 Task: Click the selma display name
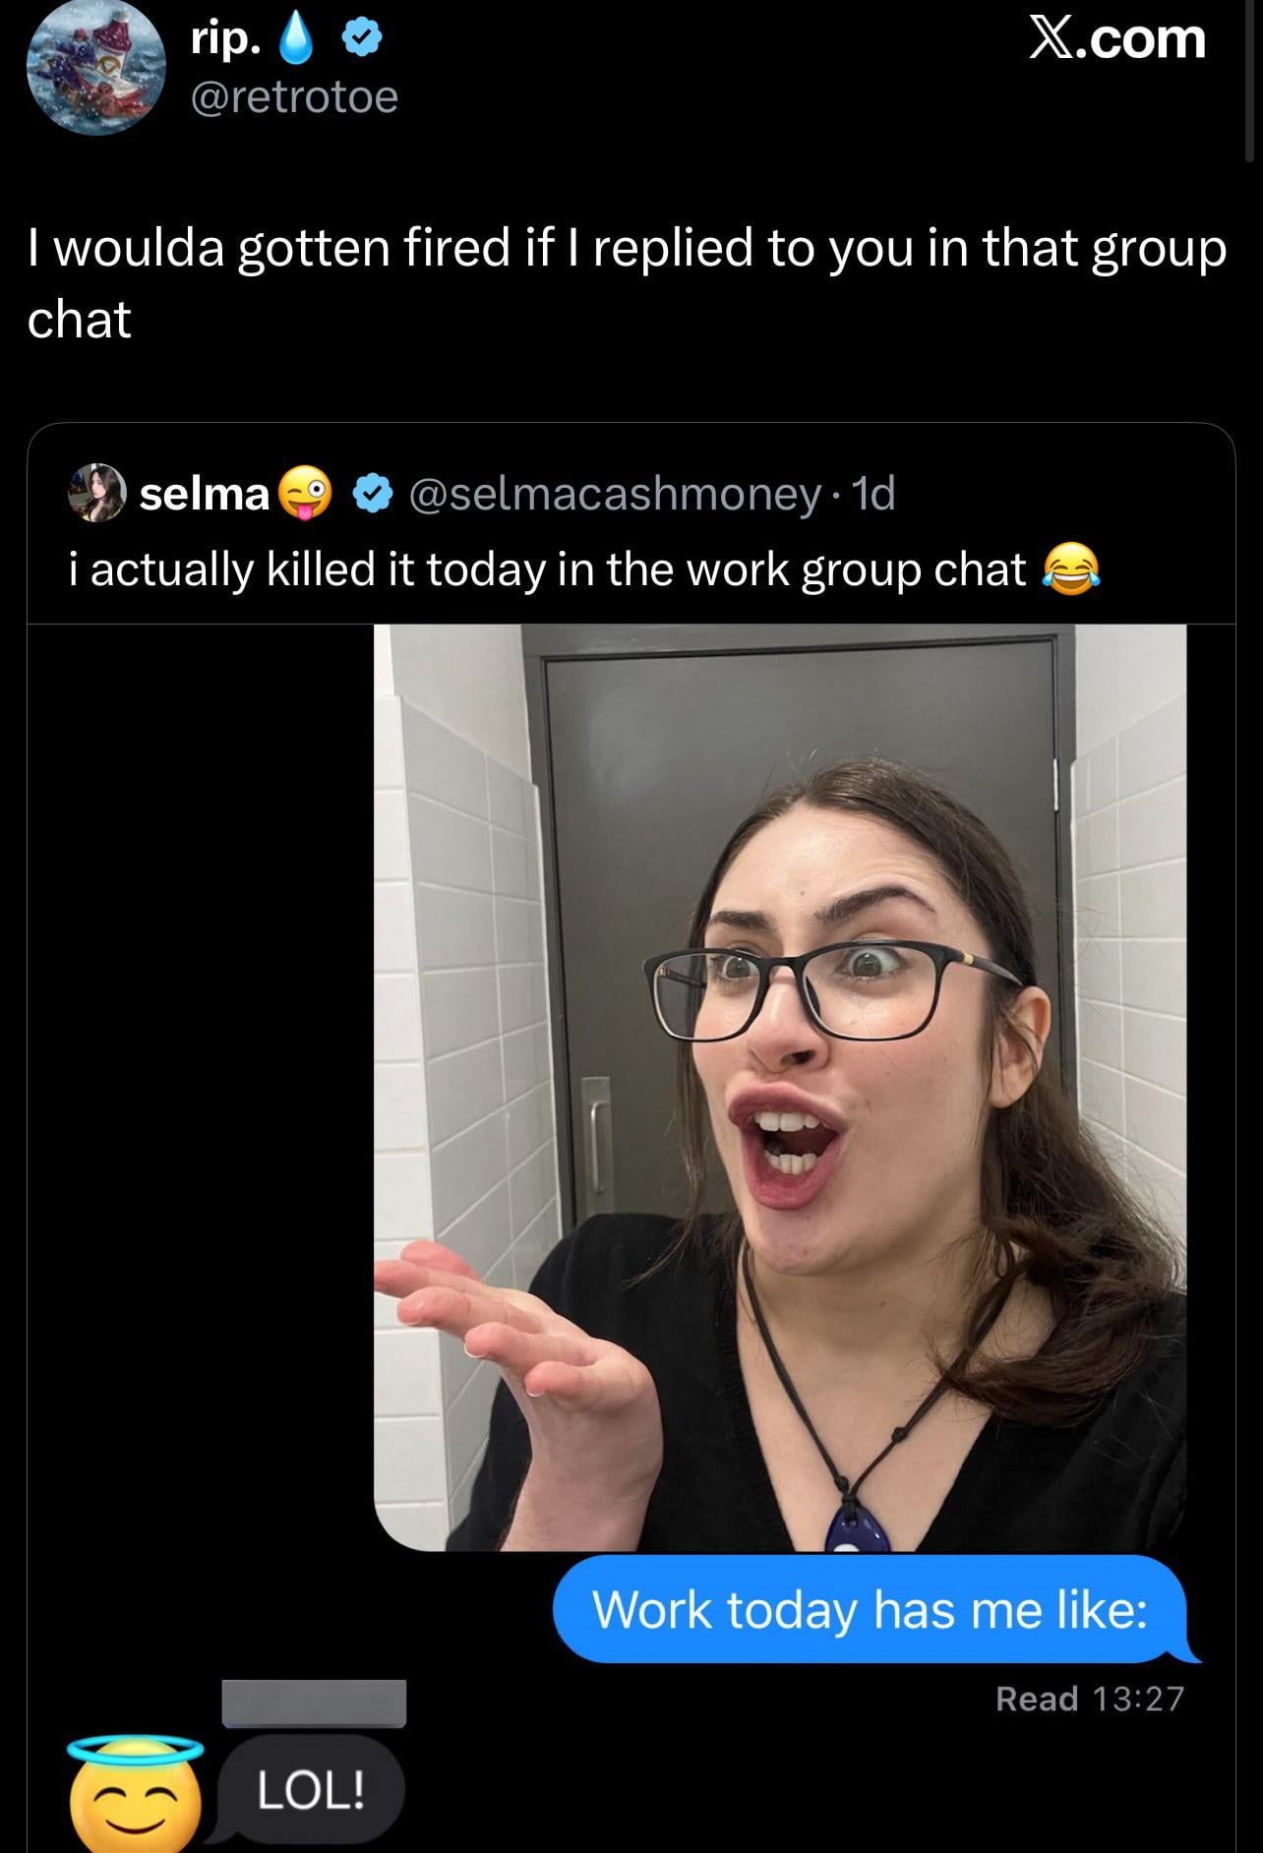[x=204, y=494]
